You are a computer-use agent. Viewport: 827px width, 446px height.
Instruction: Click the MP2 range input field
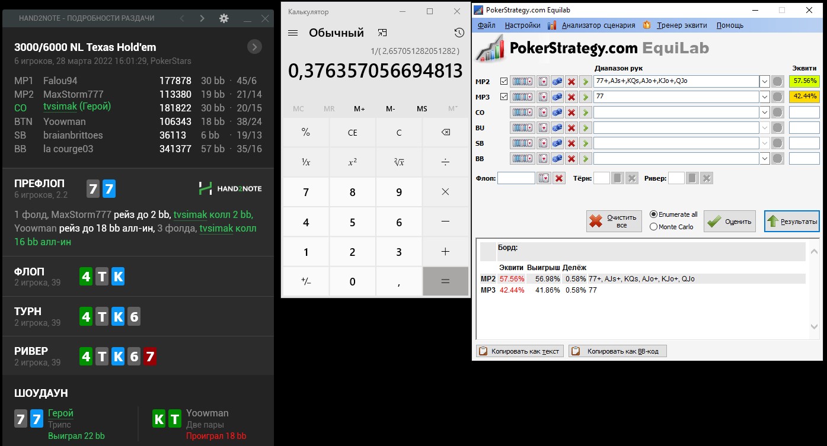point(676,81)
